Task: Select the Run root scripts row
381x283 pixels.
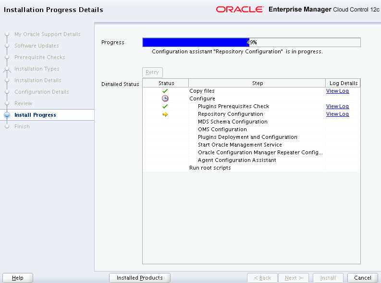Action: click(x=210, y=168)
